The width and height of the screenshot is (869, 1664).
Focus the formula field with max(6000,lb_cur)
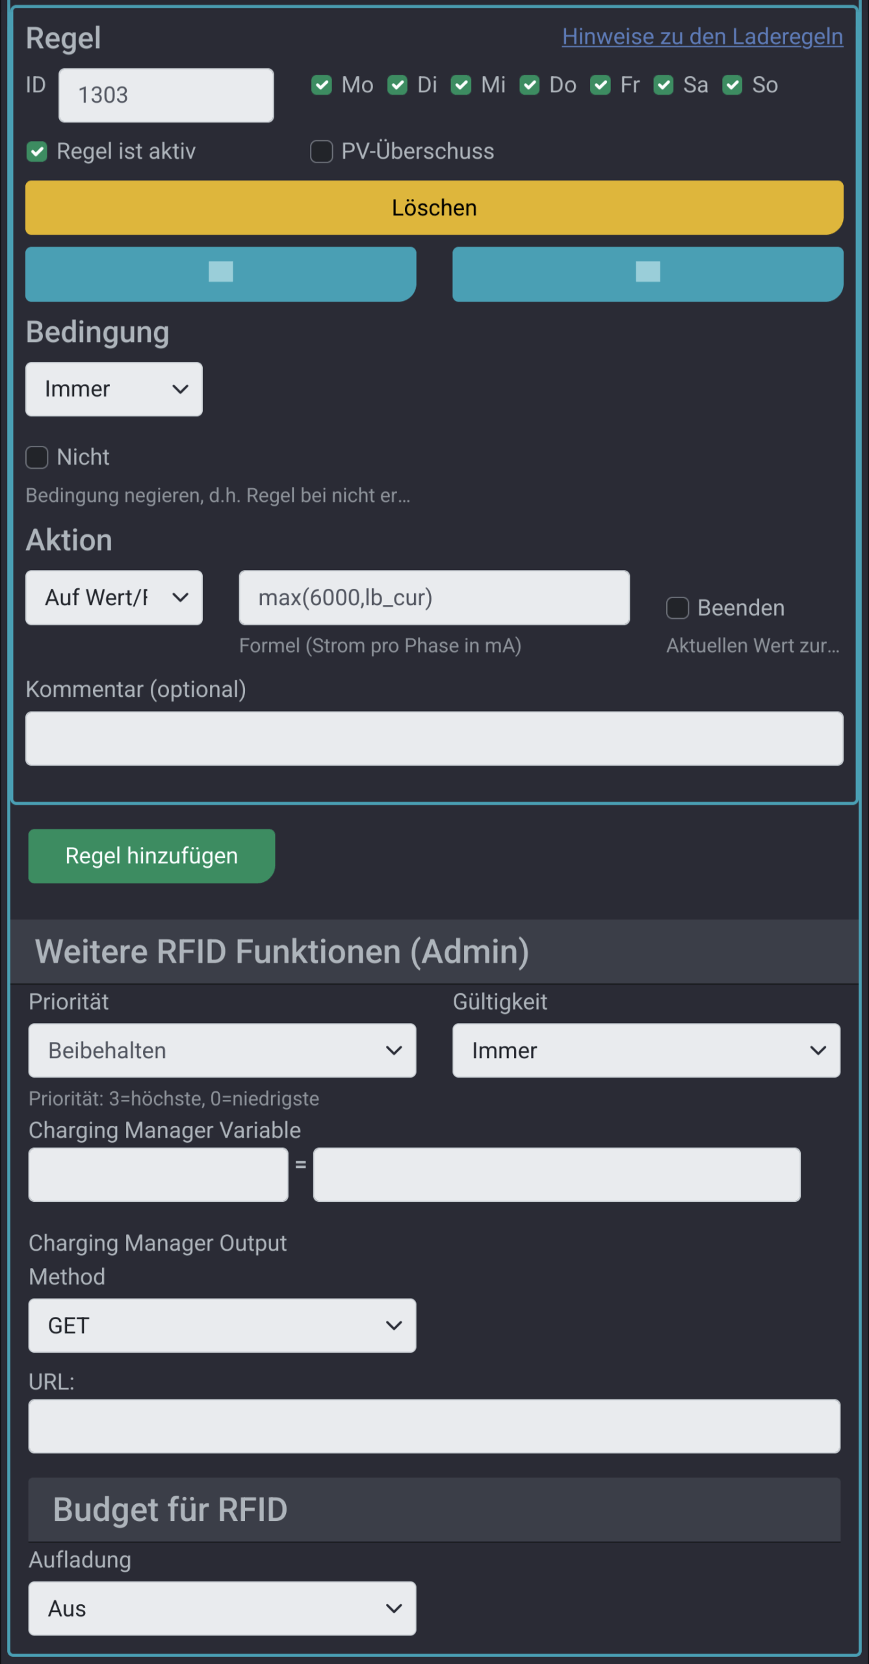coord(434,597)
